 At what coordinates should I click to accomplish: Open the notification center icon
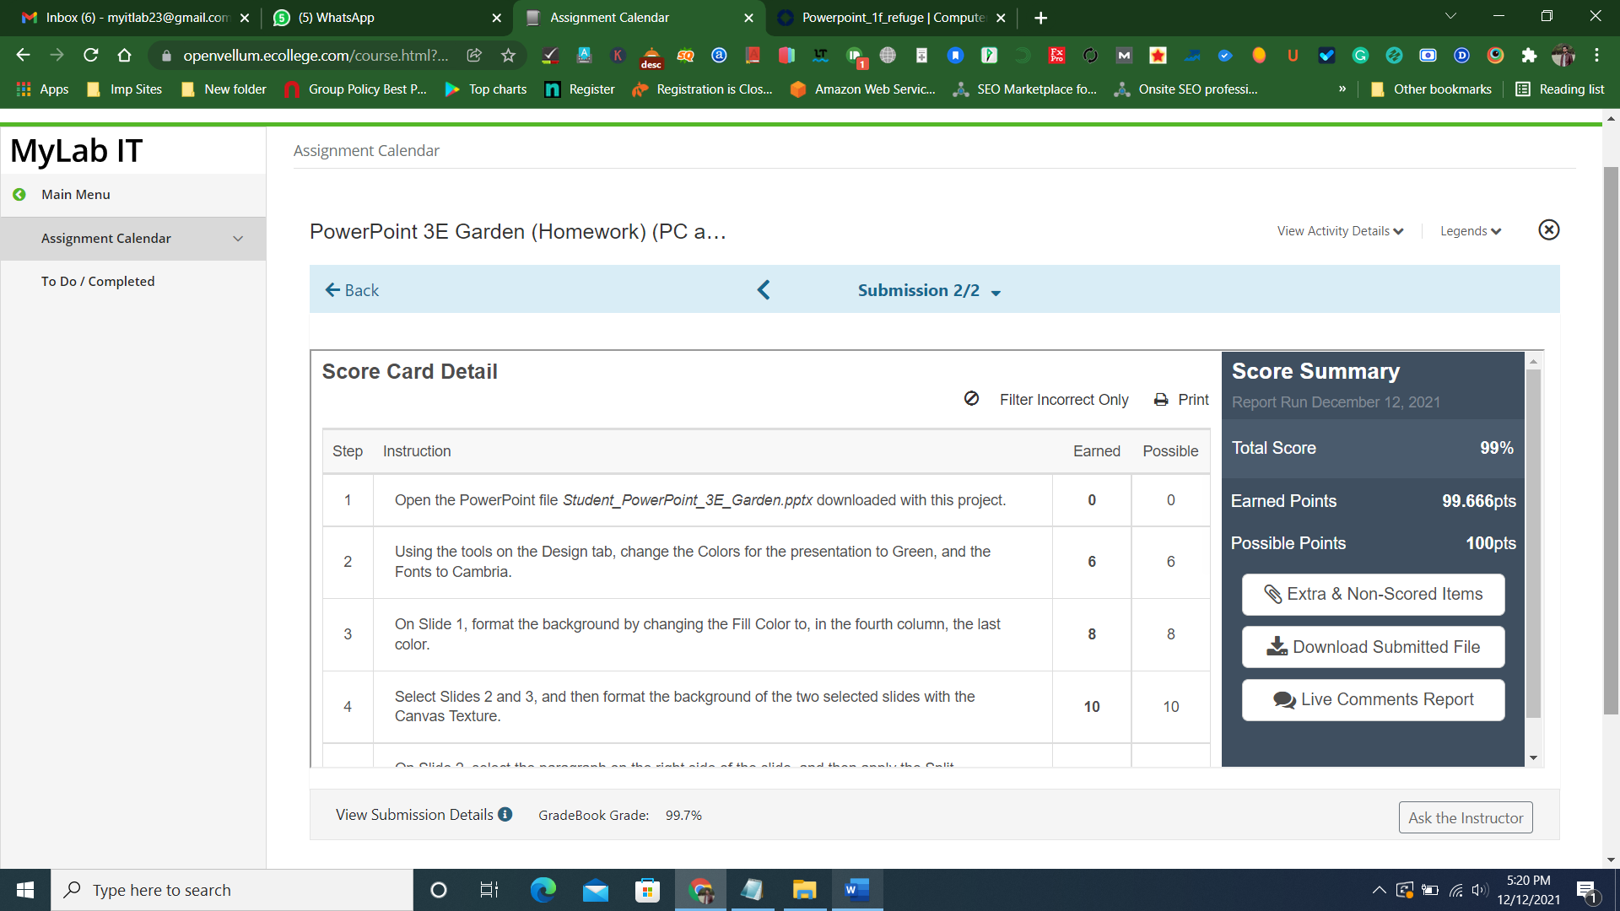click(x=1586, y=891)
